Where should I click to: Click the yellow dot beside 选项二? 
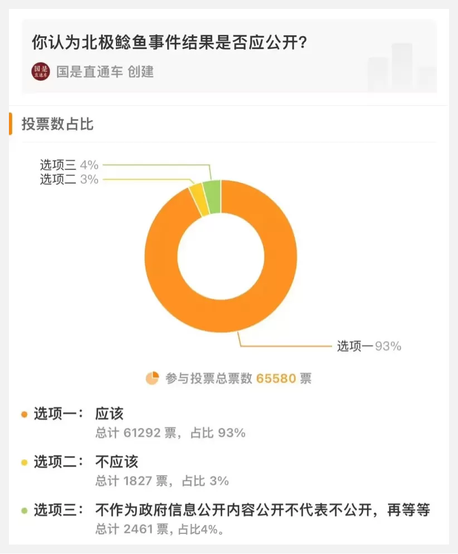(x=25, y=463)
